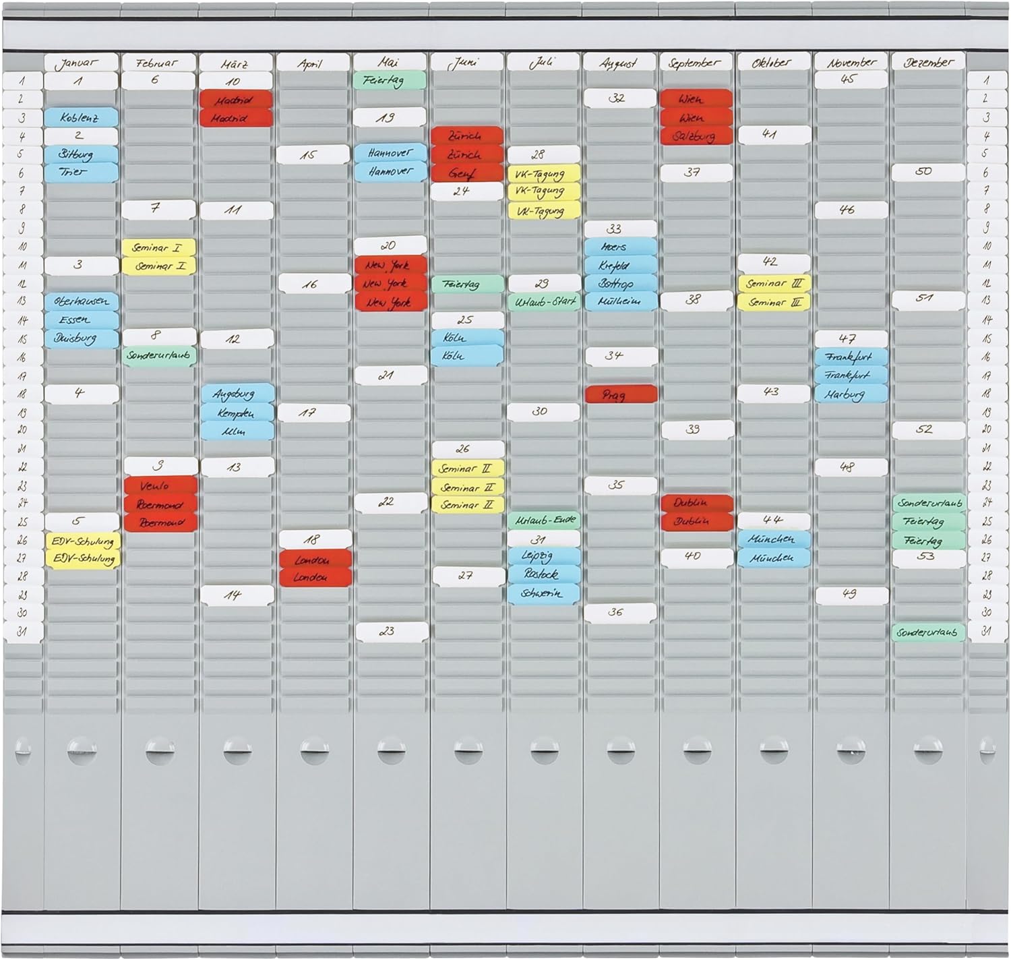This screenshot has width=1011, height=960.
Task: Click the blue Marburg card
Action: pyautogui.click(x=851, y=394)
